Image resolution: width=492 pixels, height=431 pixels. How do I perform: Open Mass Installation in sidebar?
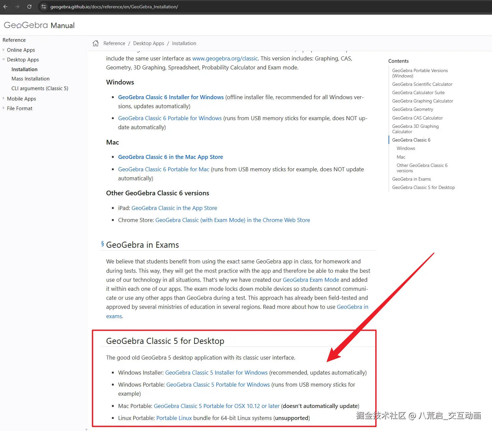click(x=30, y=79)
